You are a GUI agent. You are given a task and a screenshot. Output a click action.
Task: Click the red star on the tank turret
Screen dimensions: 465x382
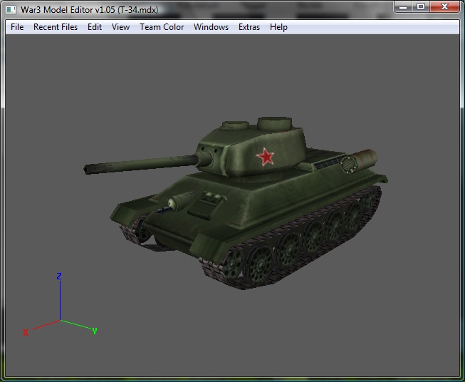pos(265,156)
